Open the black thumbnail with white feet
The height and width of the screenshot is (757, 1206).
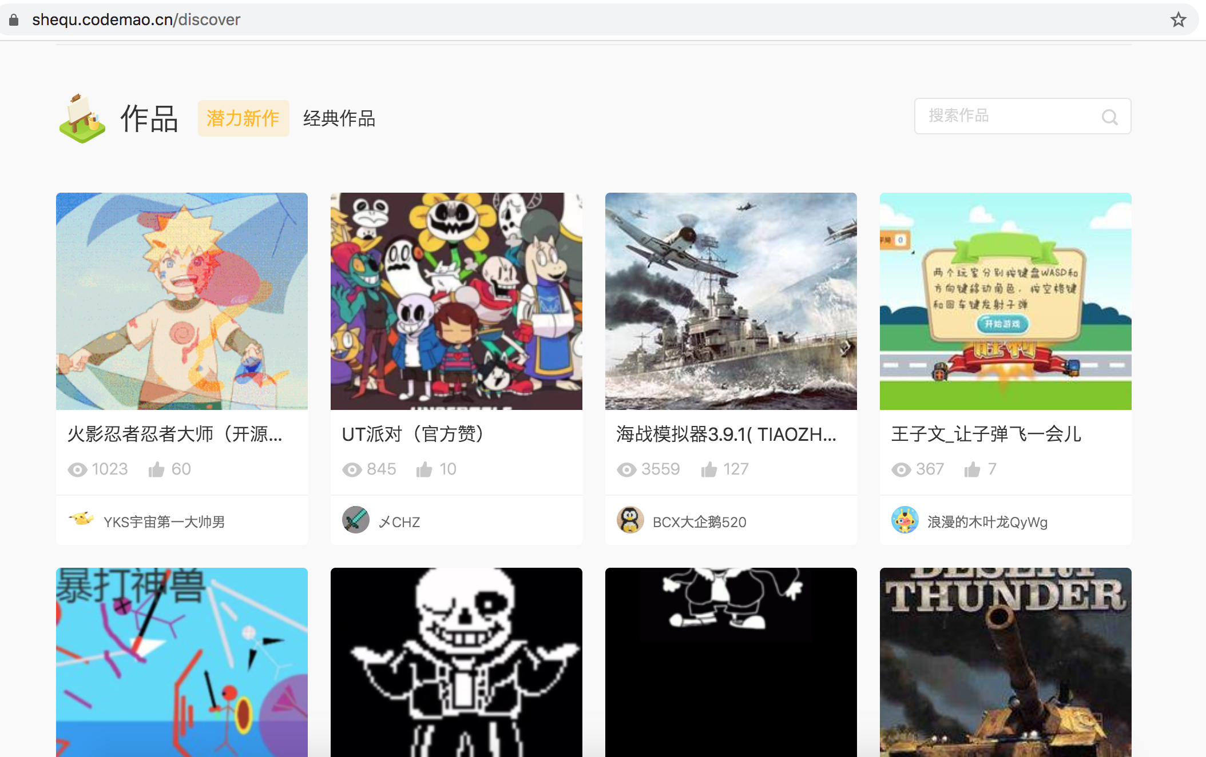tap(731, 662)
